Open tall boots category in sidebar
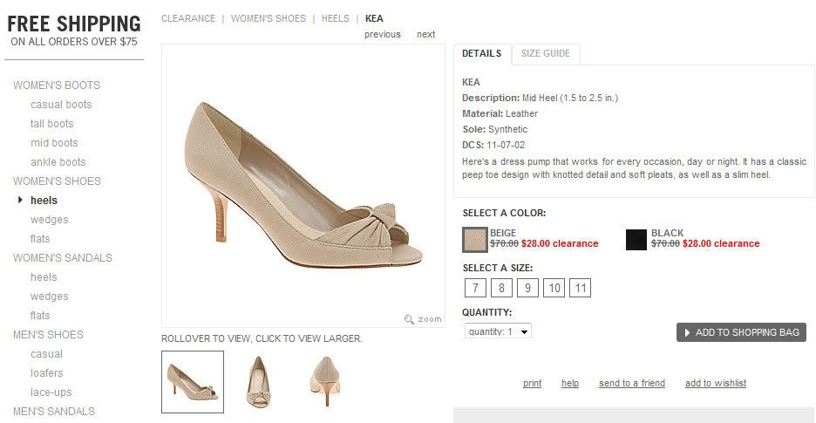Screen dimensions: 816x423 (x=52, y=124)
